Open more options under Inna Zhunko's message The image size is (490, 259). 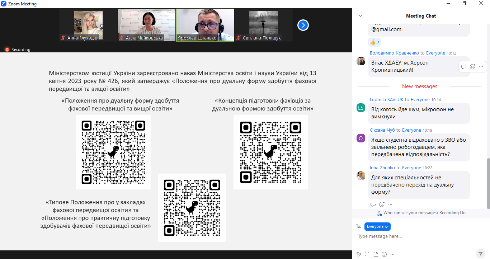click(x=390, y=204)
